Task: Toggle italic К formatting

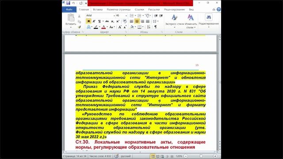Action: (94, 21)
